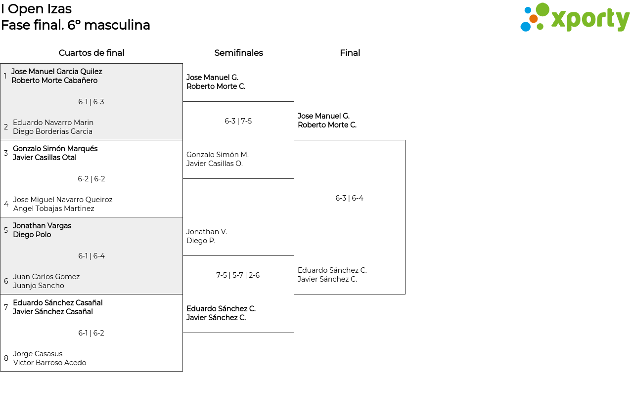
Task: Click the 6-3 | 7-5 semifinal score
Action: [x=238, y=121]
